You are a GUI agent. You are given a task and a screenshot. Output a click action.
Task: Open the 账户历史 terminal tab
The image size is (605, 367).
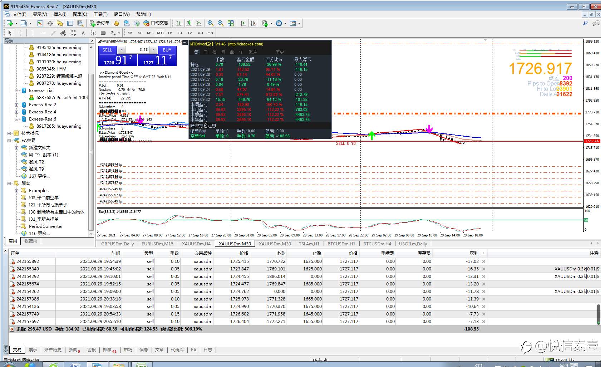[53, 350]
